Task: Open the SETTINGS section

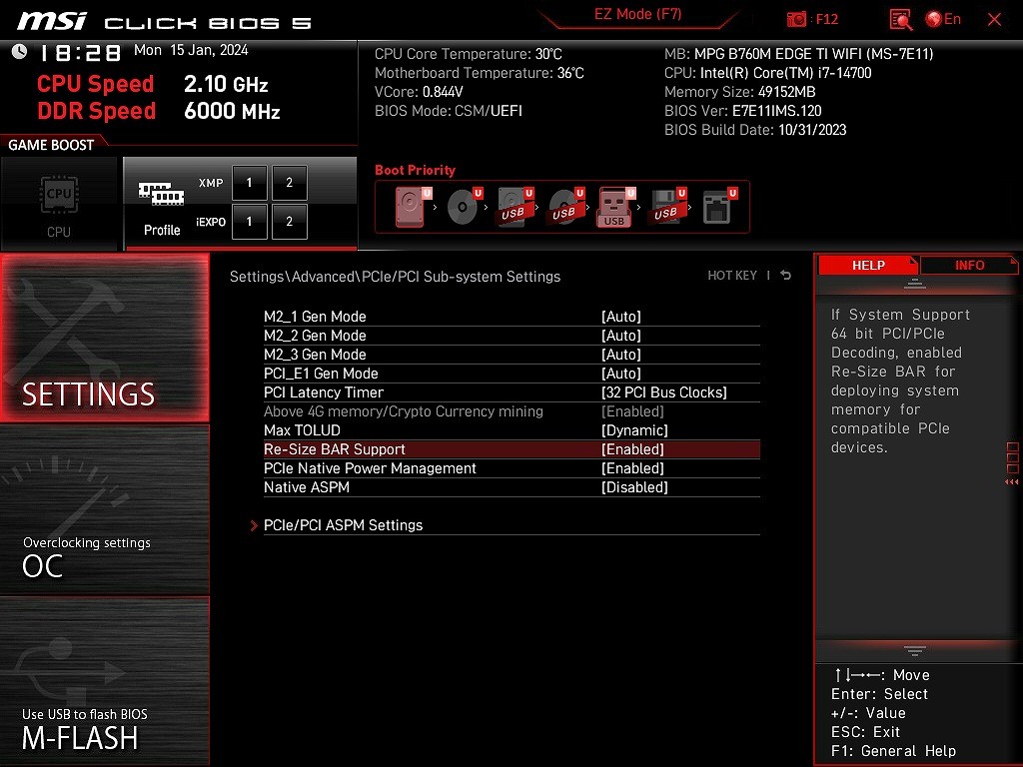Action: point(105,338)
